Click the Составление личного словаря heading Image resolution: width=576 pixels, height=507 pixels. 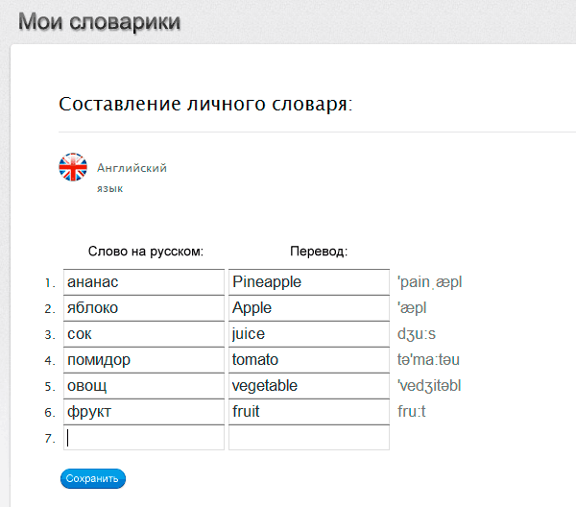(205, 104)
